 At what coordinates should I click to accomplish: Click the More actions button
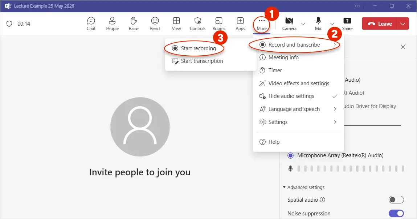262,24
